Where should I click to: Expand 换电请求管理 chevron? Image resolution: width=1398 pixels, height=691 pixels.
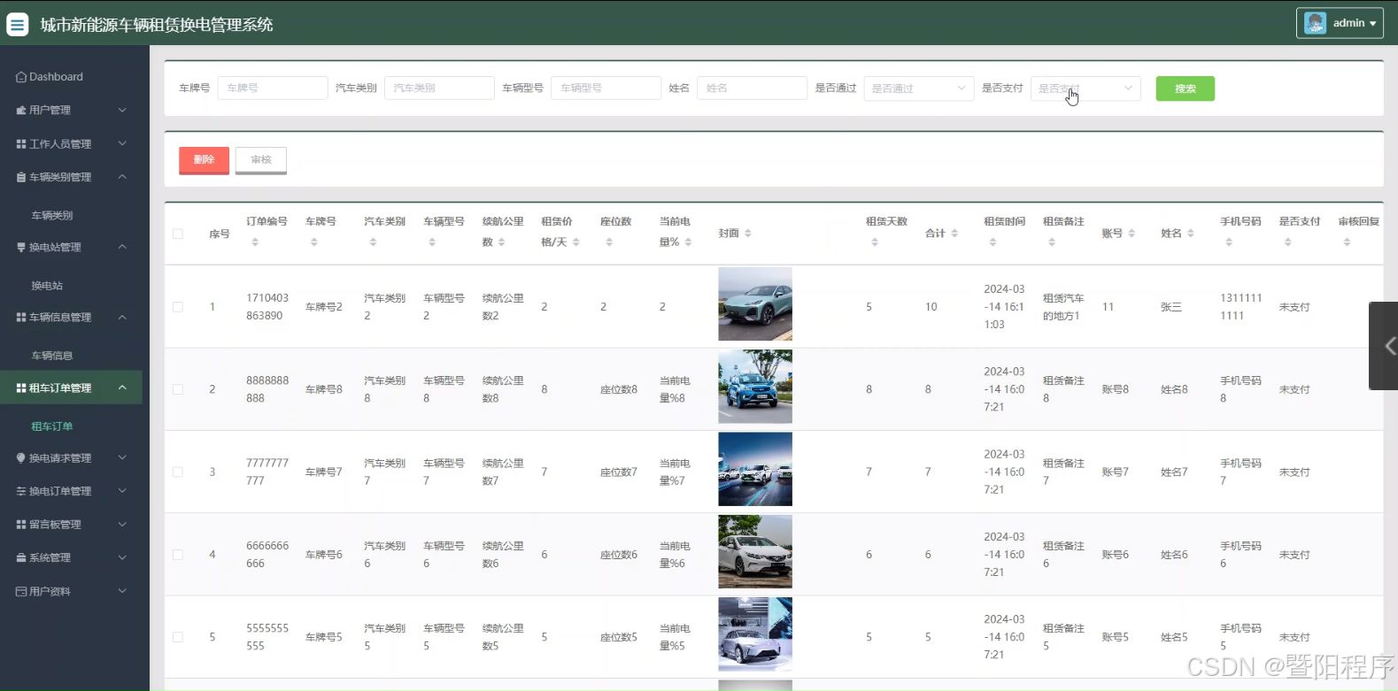pyautogui.click(x=122, y=458)
